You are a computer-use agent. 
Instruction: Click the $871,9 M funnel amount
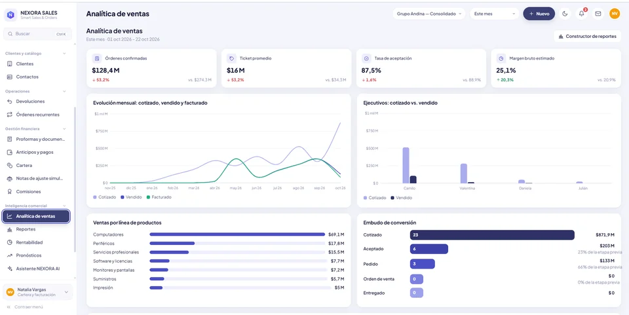(x=605, y=235)
